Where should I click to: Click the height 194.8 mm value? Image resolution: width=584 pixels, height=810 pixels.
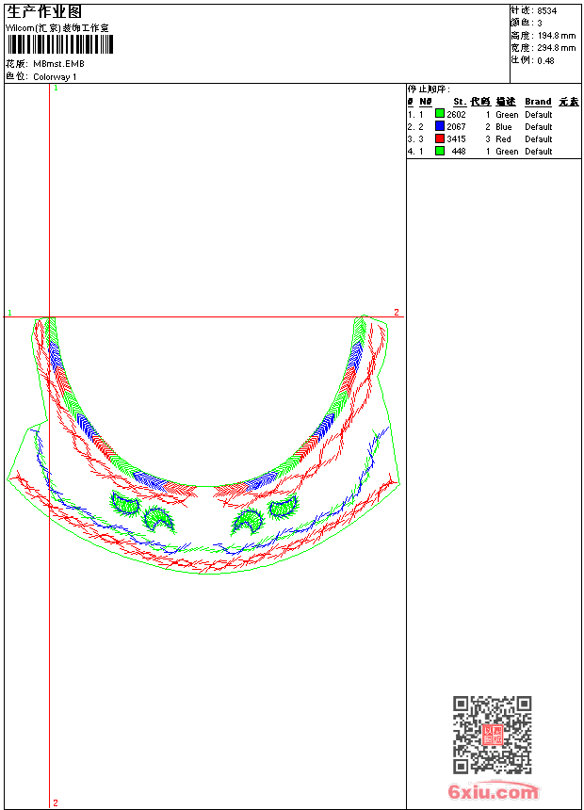click(557, 36)
